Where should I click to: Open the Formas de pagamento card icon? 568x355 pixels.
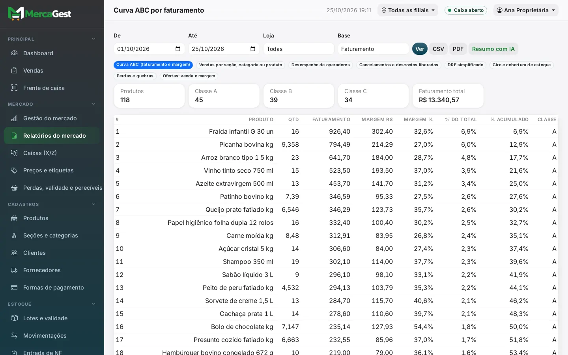(14, 288)
